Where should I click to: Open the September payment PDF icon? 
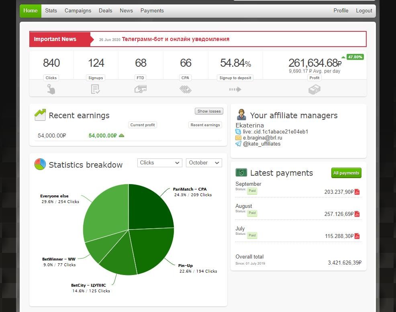pyautogui.click(x=357, y=192)
